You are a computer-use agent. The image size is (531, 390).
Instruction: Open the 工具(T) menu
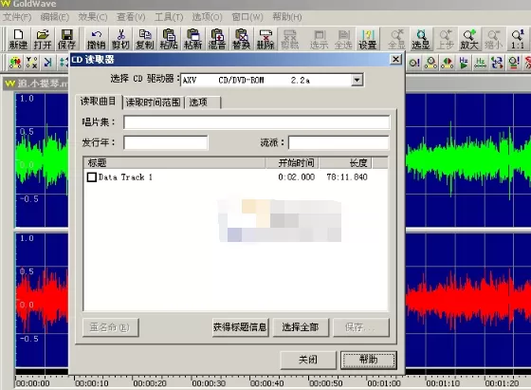[x=169, y=17]
